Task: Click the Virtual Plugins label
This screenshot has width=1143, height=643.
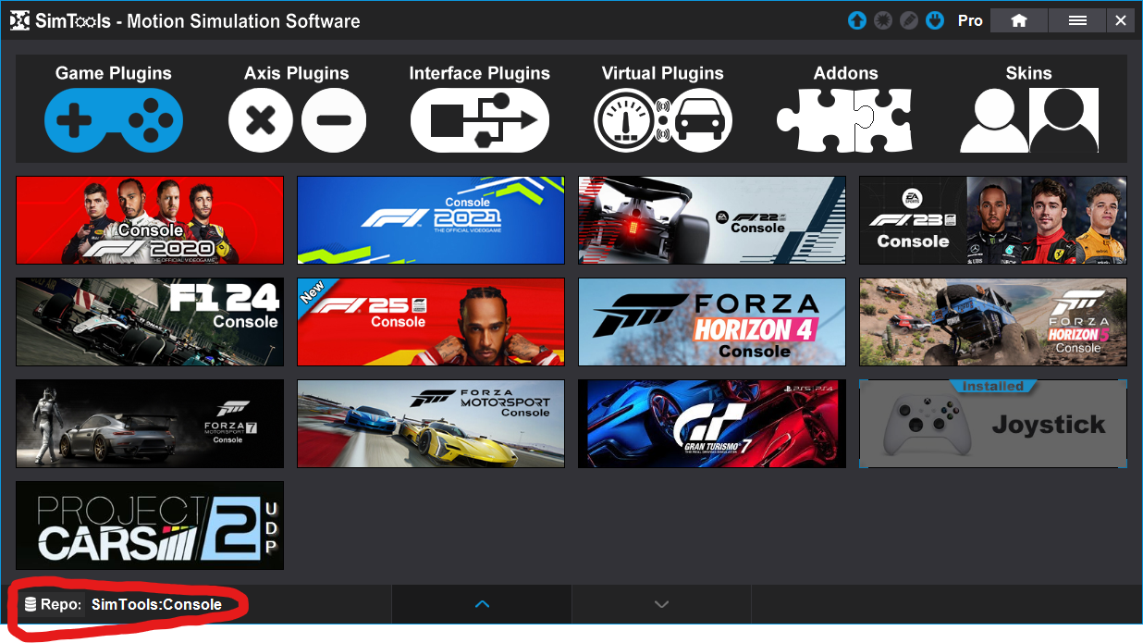Action: pyautogui.click(x=663, y=73)
